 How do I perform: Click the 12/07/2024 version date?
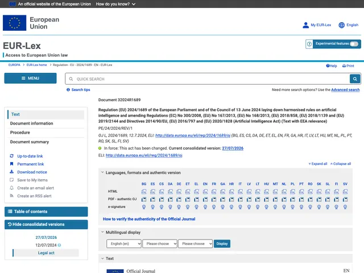pyautogui.click(x=46, y=245)
